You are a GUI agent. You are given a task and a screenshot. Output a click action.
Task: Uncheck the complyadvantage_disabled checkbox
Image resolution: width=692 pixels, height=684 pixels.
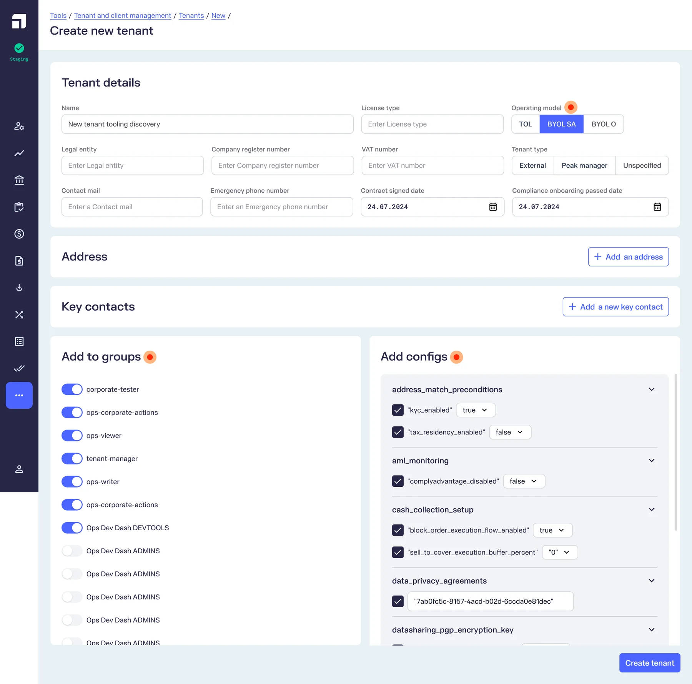pyautogui.click(x=398, y=481)
